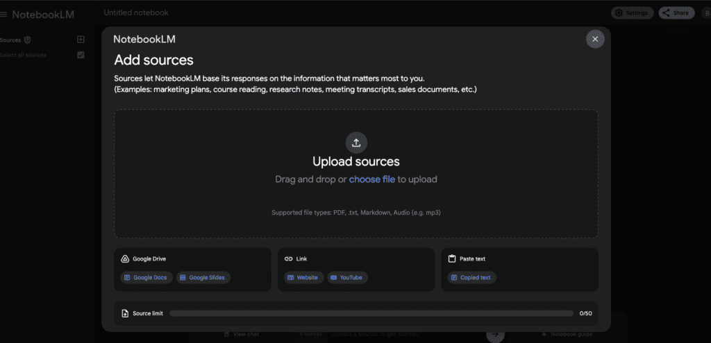Click the send arrow button in chat bar
This screenshot has height=343, width=711.
click(495, 334)
